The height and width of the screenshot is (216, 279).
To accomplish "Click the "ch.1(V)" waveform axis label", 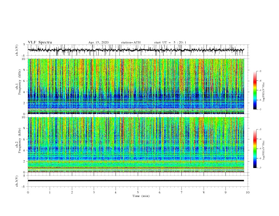I will point(17,50).
